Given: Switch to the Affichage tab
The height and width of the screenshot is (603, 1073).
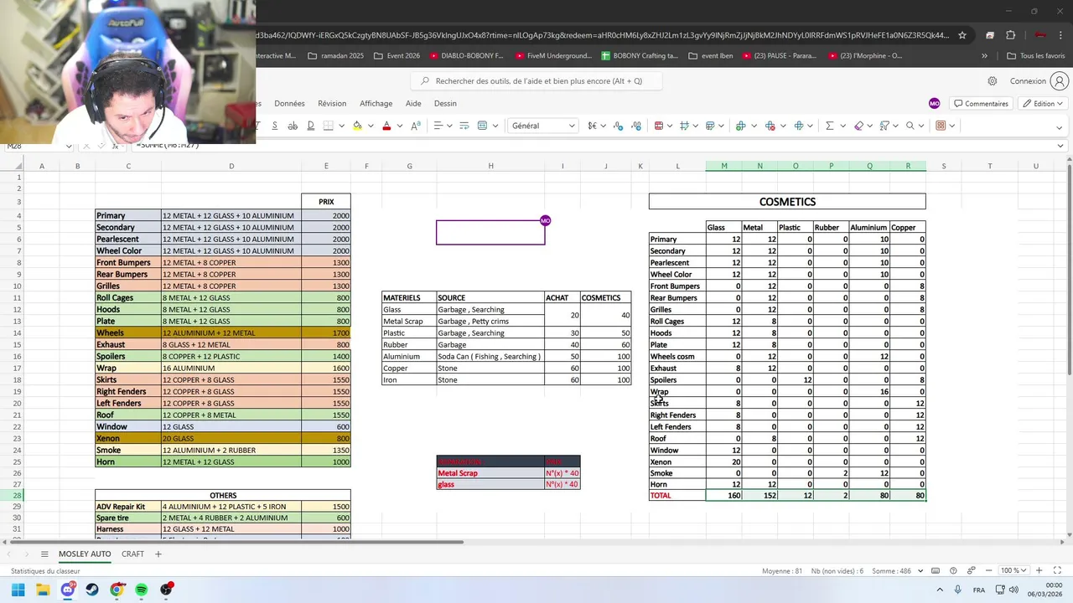Looking at the screenshot, I should tap(376, 104).
